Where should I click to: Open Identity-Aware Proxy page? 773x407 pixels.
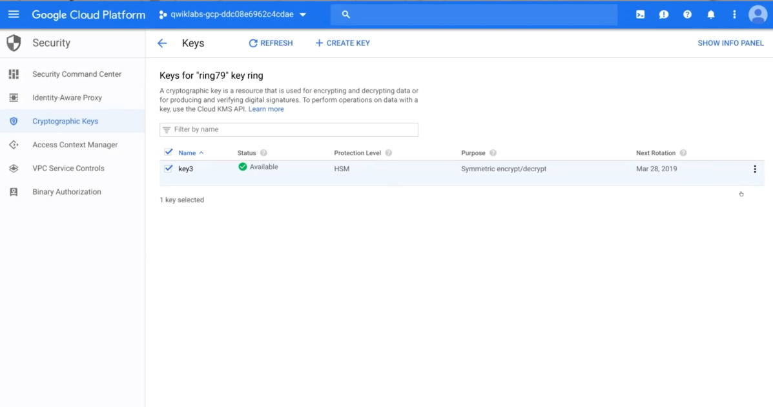[67, 98]
